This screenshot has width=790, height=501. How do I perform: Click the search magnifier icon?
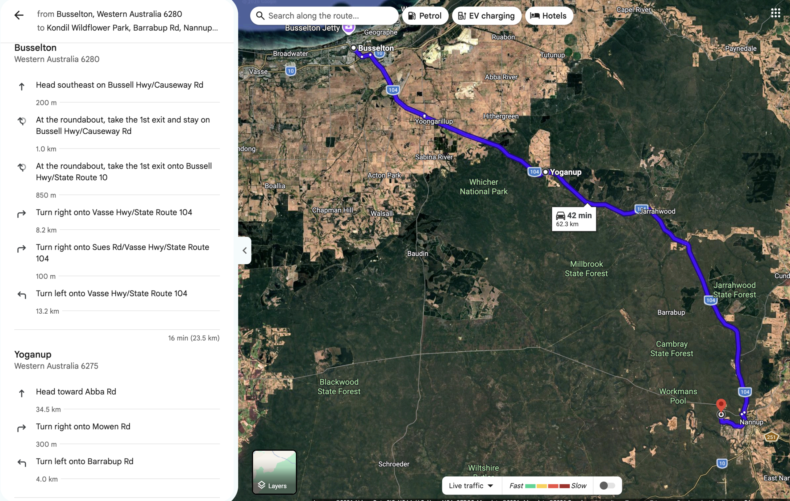[260, 16]
